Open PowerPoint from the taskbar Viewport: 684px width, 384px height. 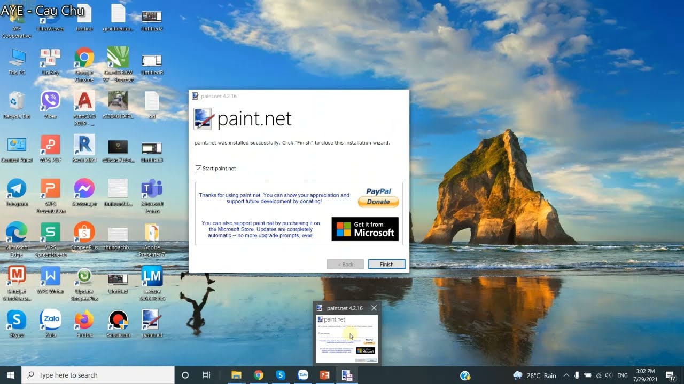(x=324, y=375)
